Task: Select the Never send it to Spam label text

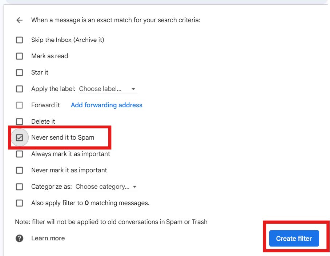Action: point(63,137)
